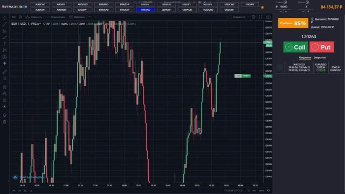Viewport: 345px width, 194px height.
Task: Open the Closed trades tab
Action: pyautogui.click(x=320, y=58)
